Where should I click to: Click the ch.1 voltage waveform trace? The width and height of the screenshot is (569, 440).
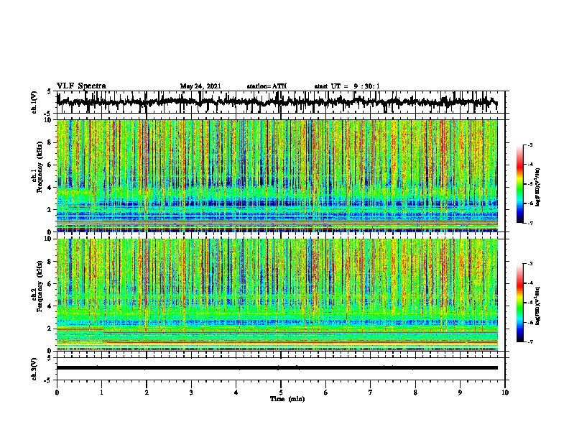[x=277, y=102]
